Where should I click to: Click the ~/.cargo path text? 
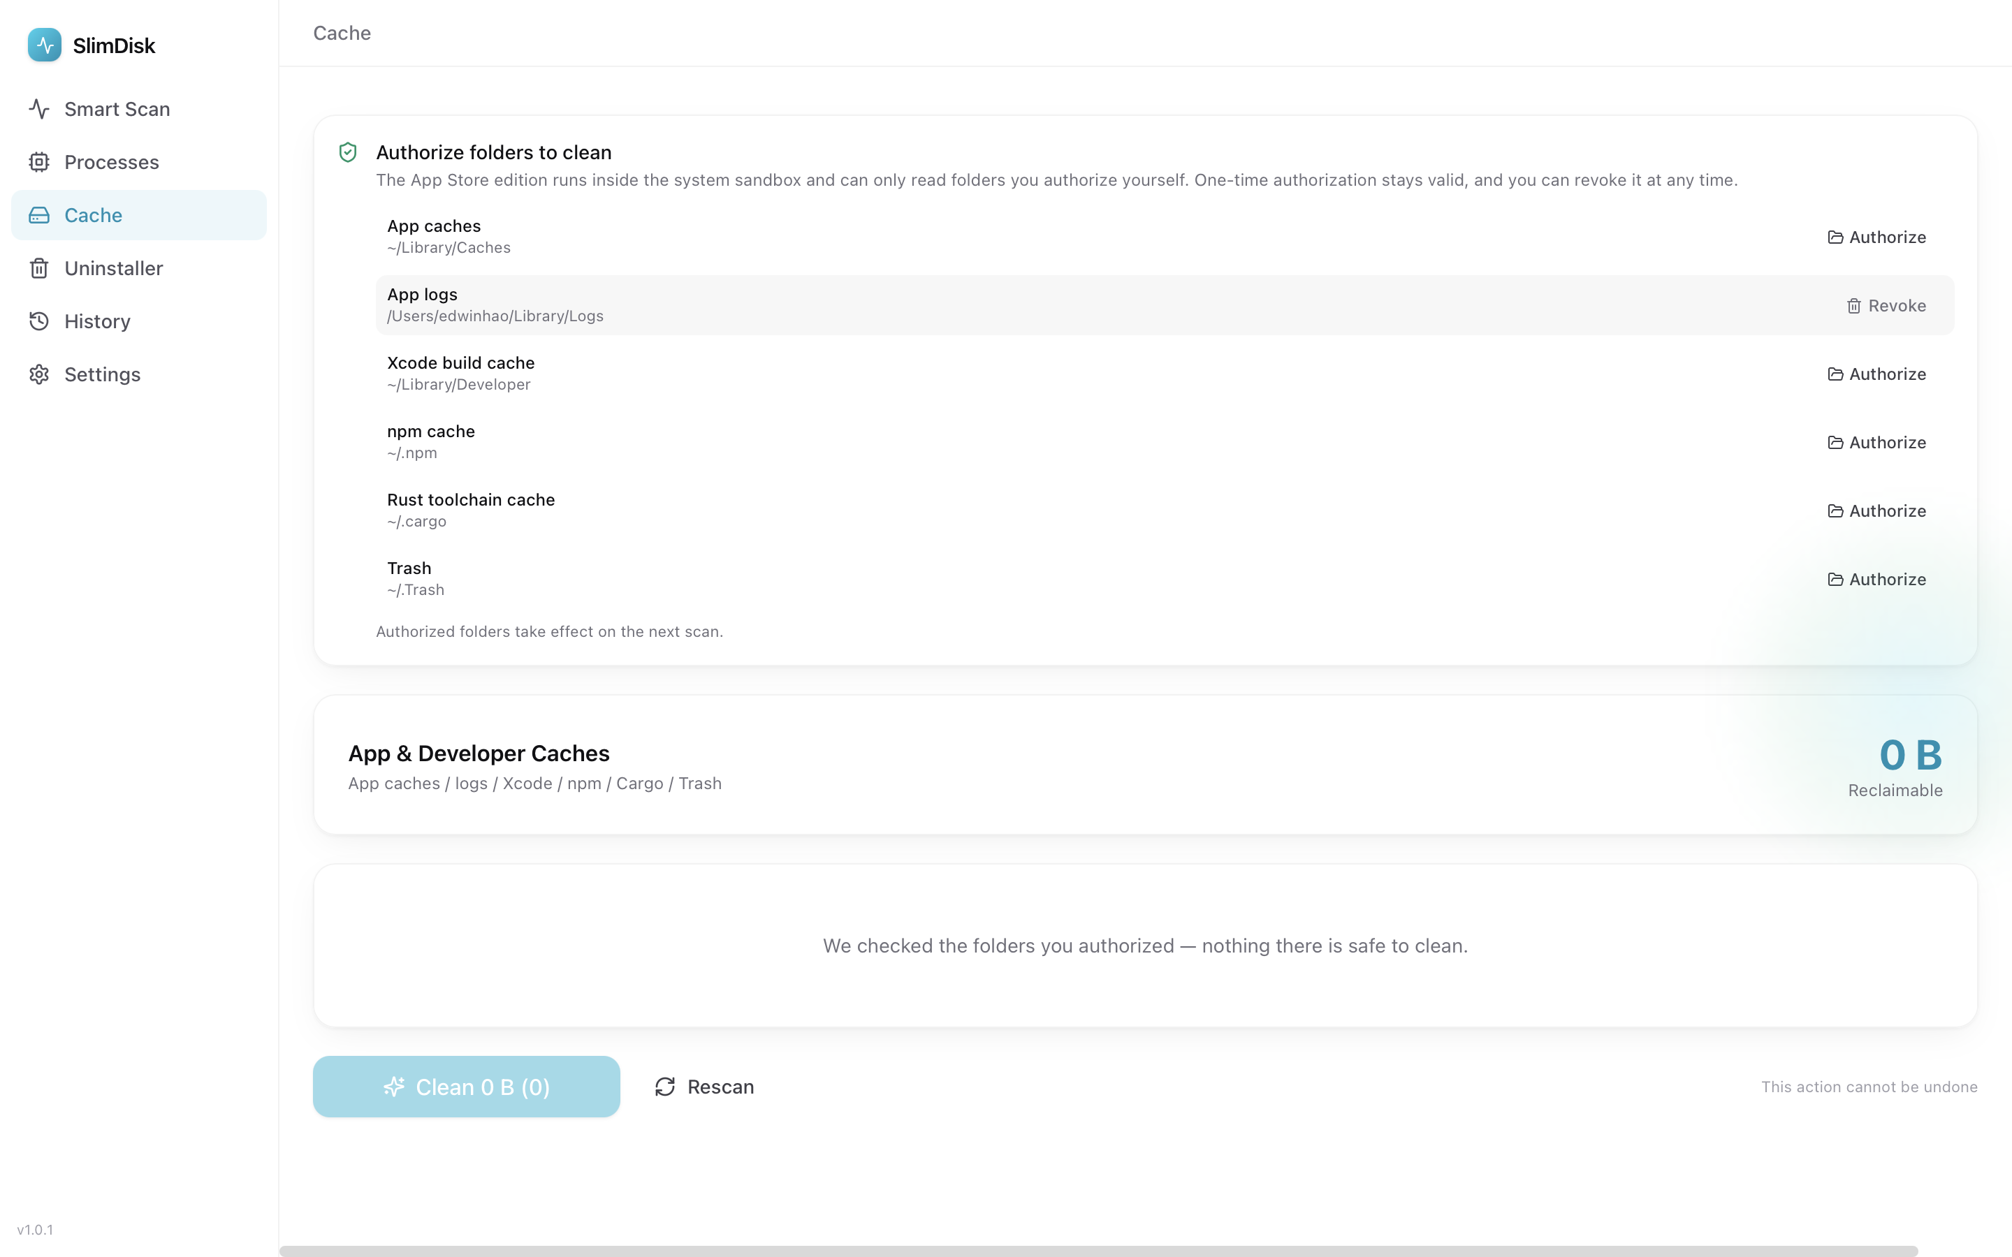tap(416, 521)
